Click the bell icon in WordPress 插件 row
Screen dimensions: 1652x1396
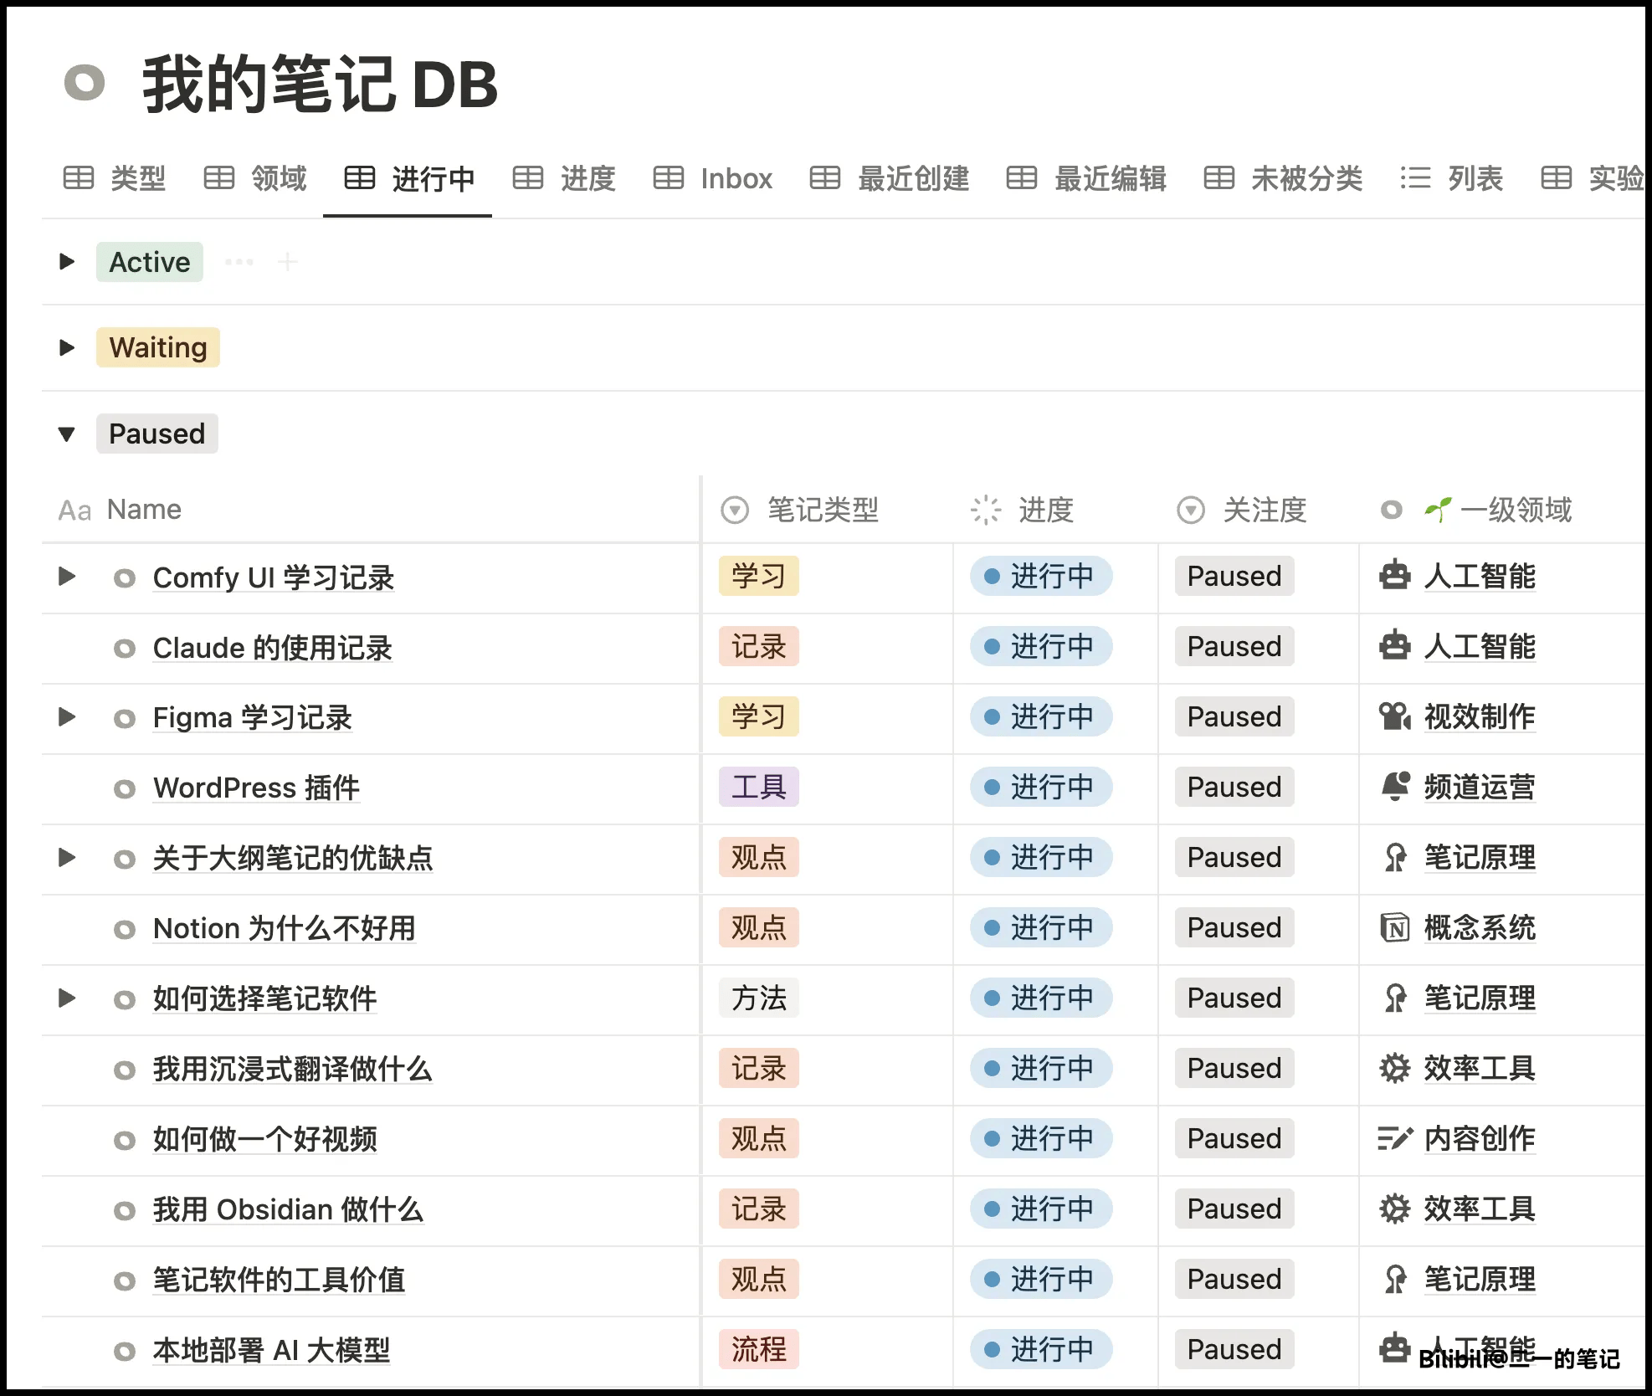pyautogui.click(x=1394, y=787)
